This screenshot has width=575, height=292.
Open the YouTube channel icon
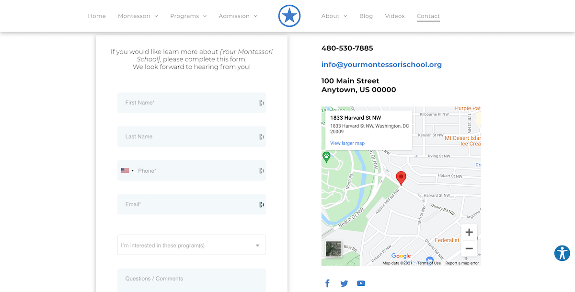361,283
